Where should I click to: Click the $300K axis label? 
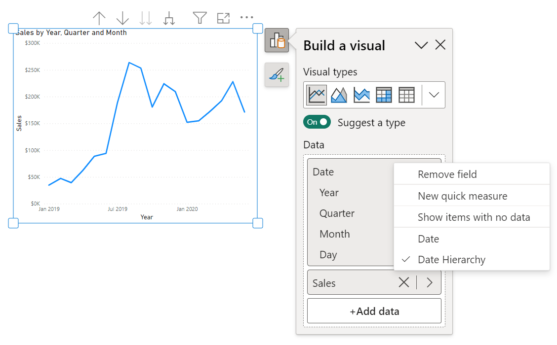coord(32,43)
